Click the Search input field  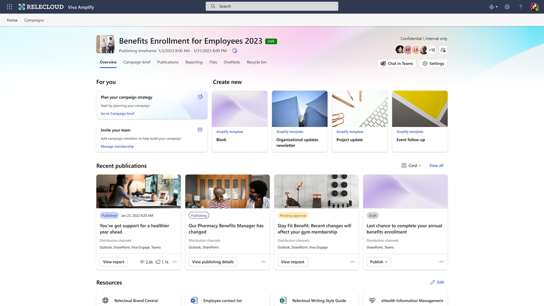[272, 6]
